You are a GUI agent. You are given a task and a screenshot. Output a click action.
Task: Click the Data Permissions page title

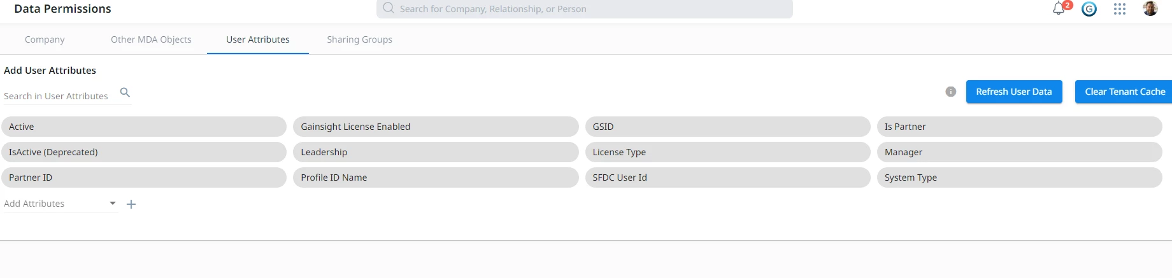point(62,9)
